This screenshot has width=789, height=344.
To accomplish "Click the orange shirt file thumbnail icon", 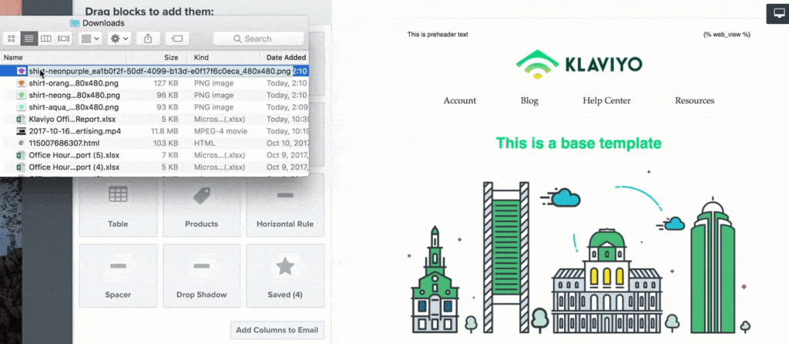I will coord(21,83).
